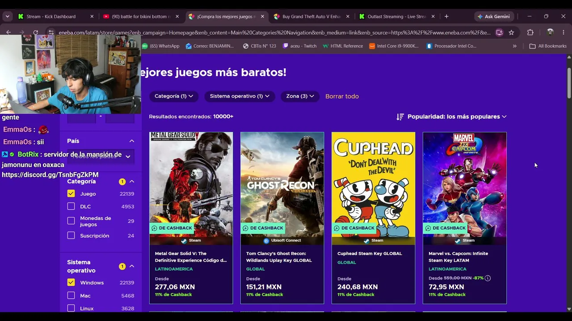This screenshot has width=572, height=321.
Task: Open the (65) WhatsApp bookmark
Action: (160, 46)
